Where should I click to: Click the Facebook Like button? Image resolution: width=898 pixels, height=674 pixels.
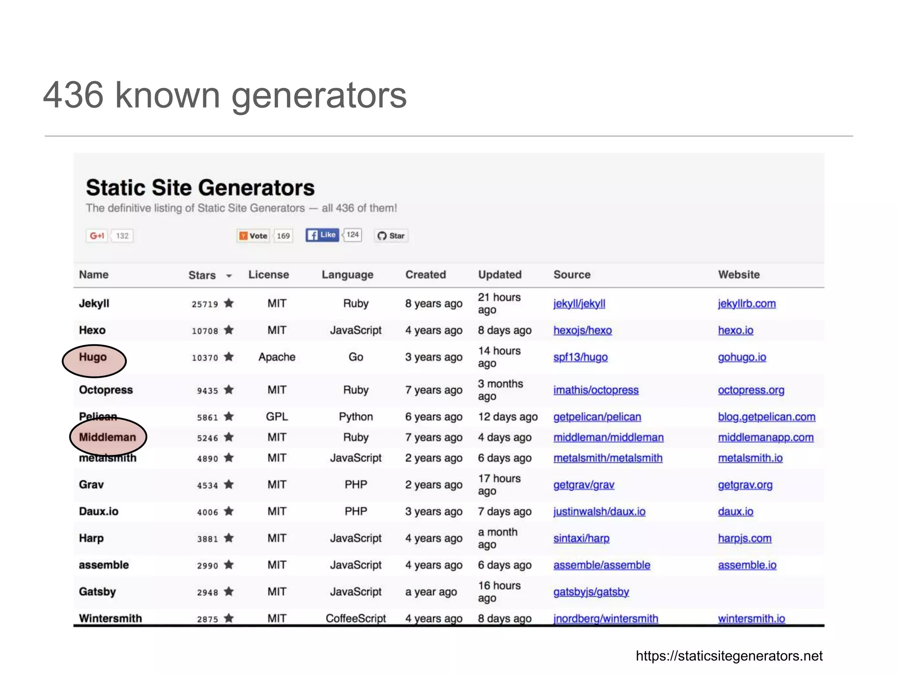[x=322, y=235]
